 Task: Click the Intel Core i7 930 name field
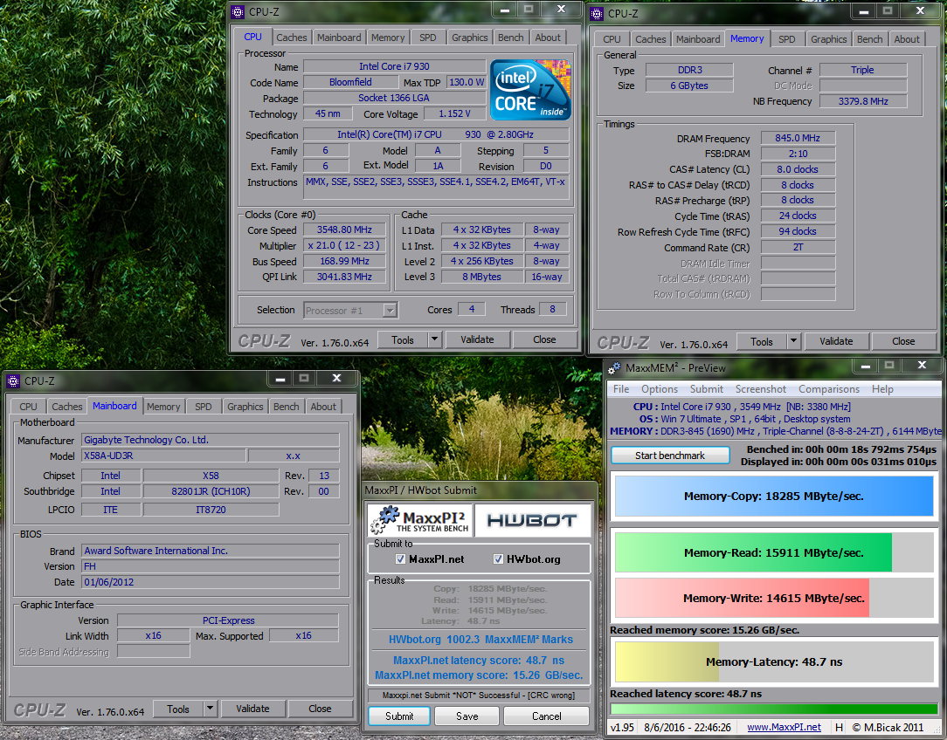(394, 66)
